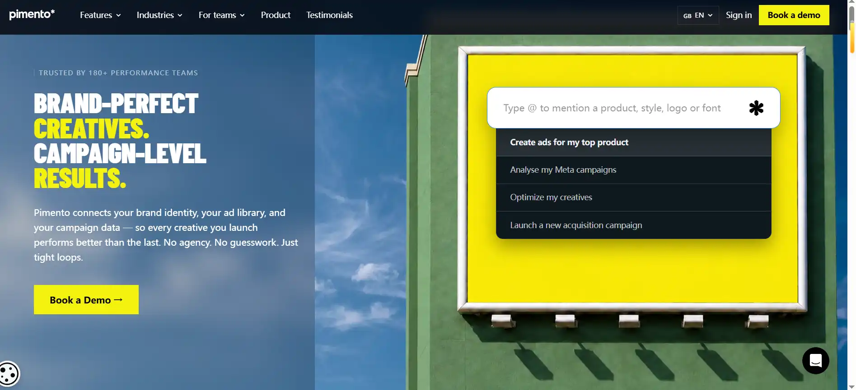Open the Testimonials nav link
This screenshot has width=856, height=390.
[329, 15]
